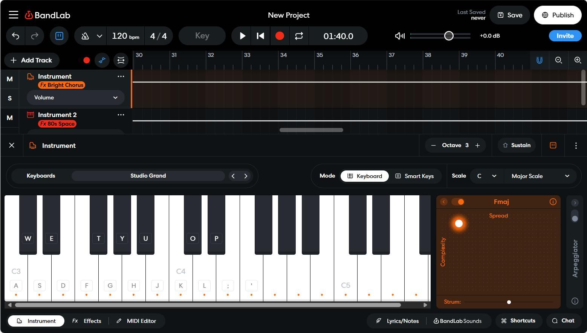Undo the last action
587x333 pixels.
(x=15, y=36)
